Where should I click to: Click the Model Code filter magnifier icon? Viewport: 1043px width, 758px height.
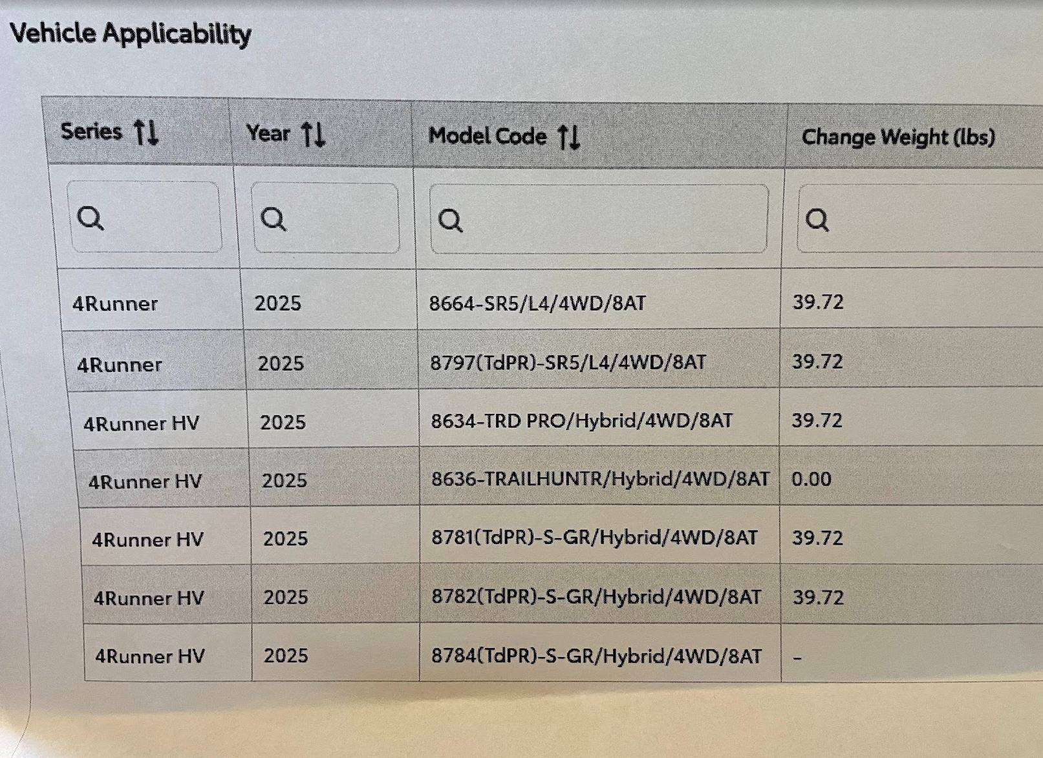450,221
